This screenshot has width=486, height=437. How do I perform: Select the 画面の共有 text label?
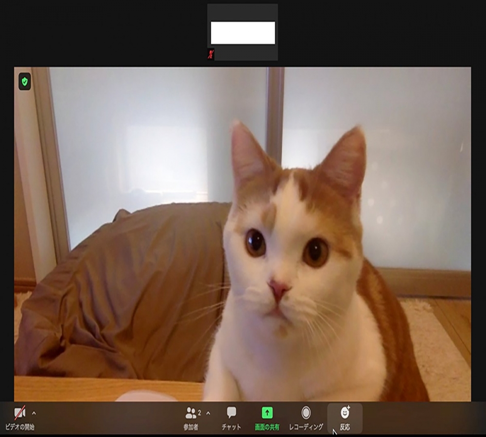(267, 427)
